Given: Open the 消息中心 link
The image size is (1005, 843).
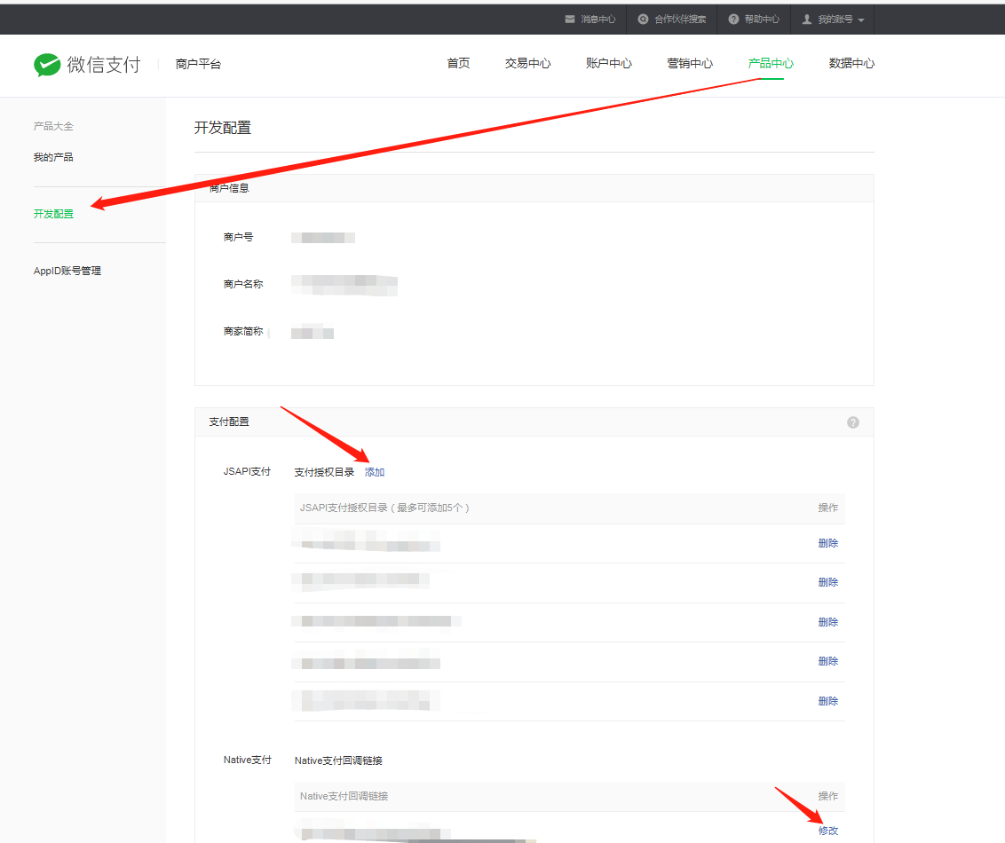Looking at the screenshot, I should pos(598,20).
